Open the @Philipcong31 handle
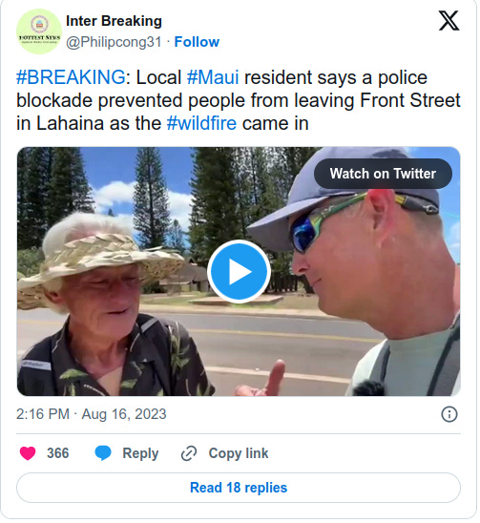This screenshot has width=480, height=523. click(x=114, y=42)
